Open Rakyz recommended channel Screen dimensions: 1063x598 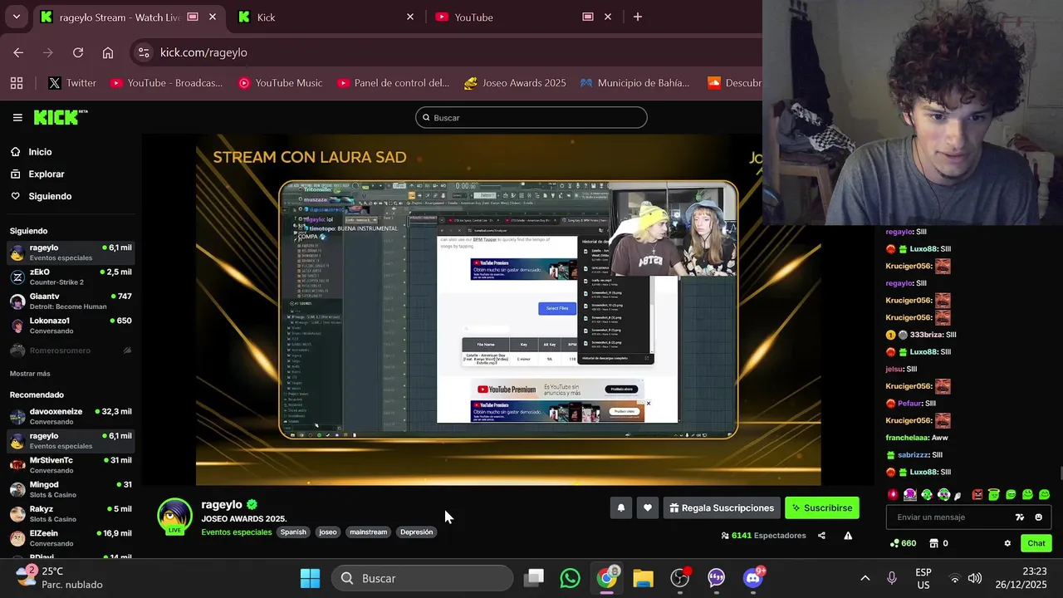point(71,513)
